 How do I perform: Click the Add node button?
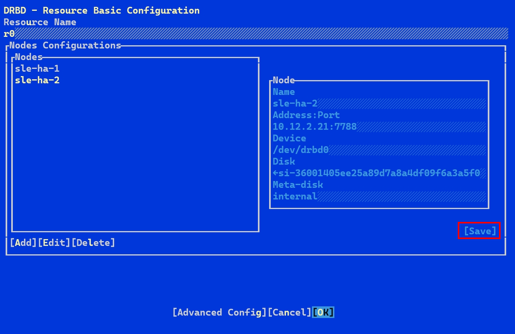(x=24, y=243)
